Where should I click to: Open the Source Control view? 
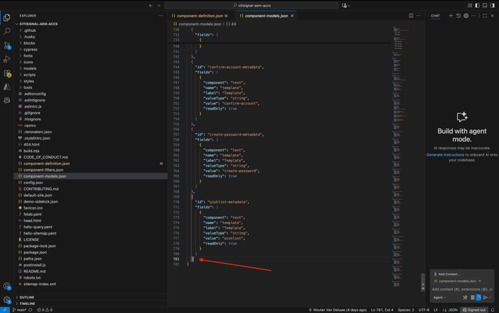(7, 45)
